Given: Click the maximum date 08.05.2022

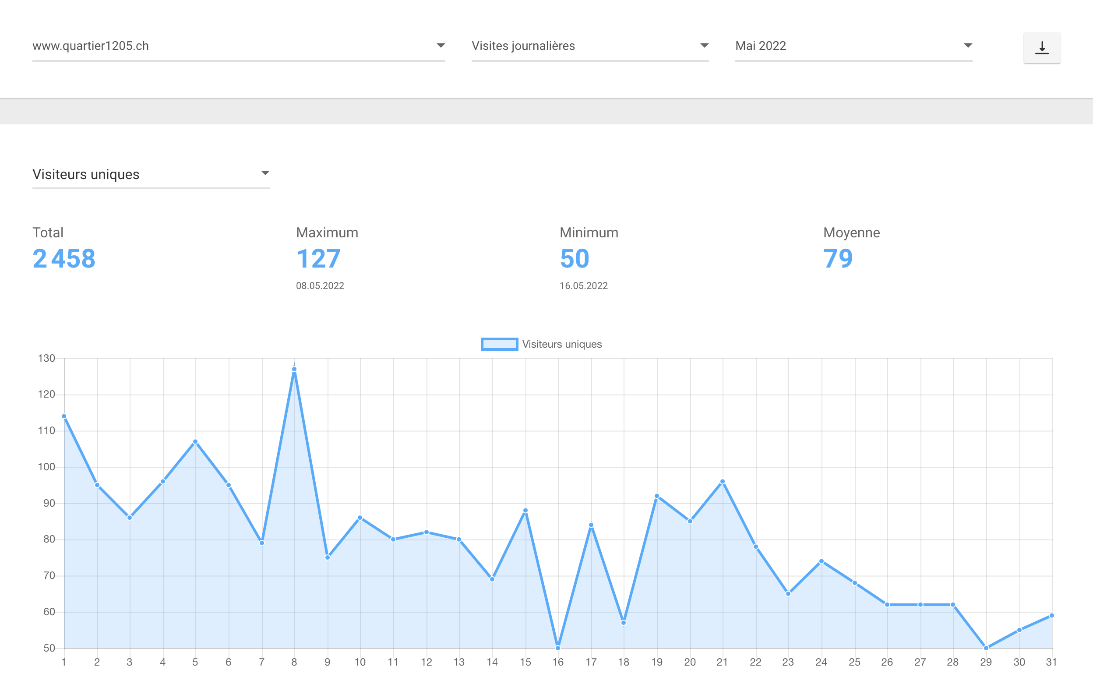Looking at the screenshot, I should 320,286.
